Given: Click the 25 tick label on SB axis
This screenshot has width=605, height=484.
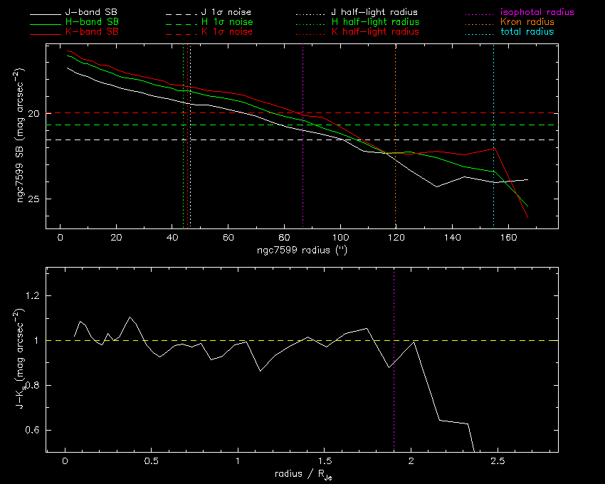Looking at the screenshot, I should [x=34, y=199].
